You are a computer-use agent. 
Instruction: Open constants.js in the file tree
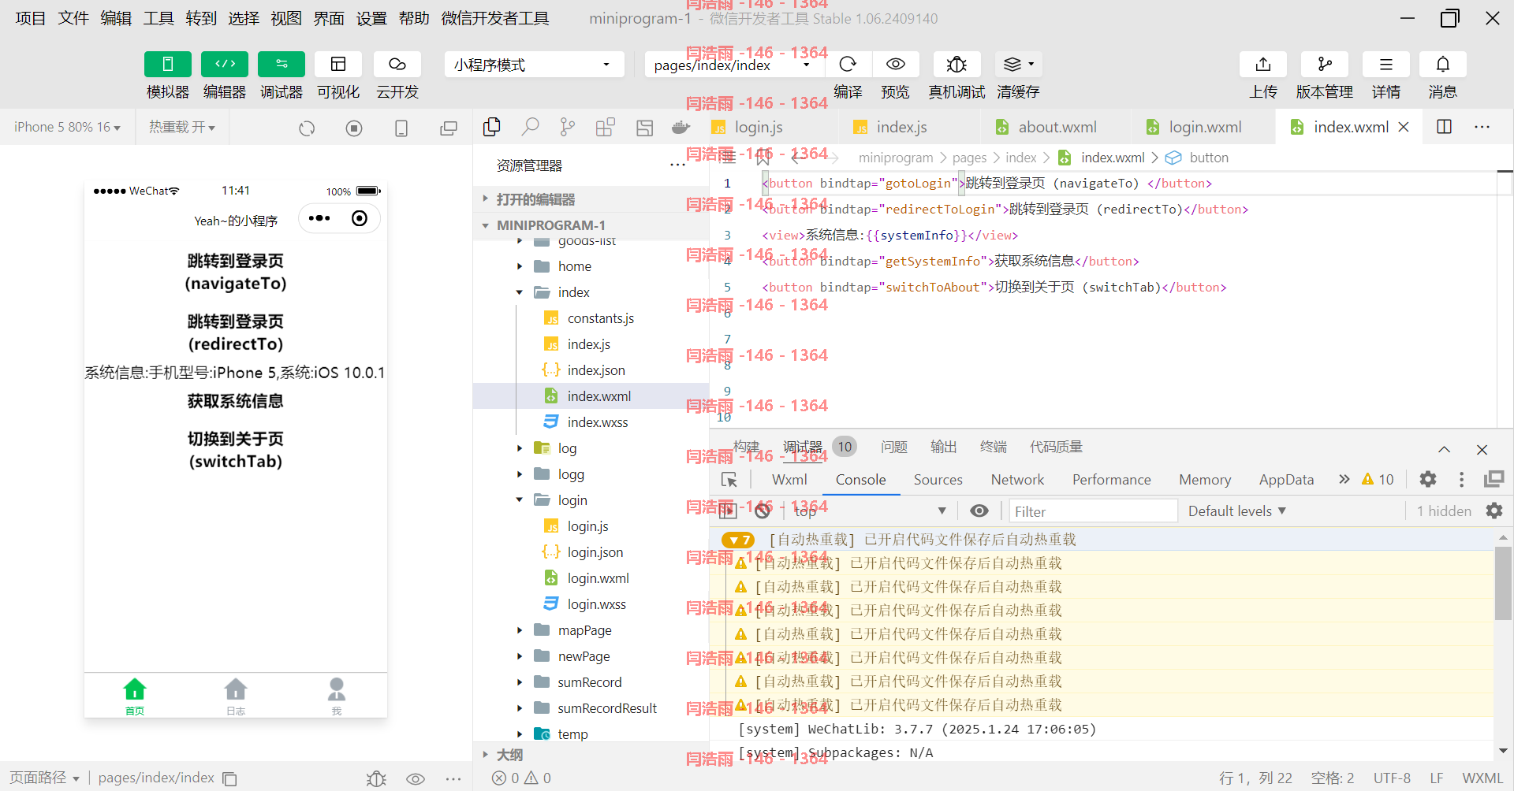[x=591, y=318]
